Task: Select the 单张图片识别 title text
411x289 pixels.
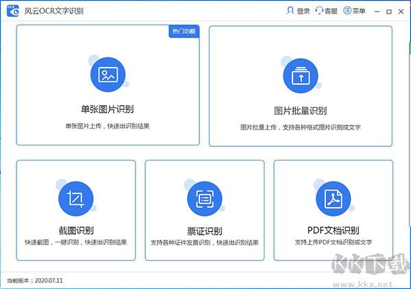Action: click(108, 109)
